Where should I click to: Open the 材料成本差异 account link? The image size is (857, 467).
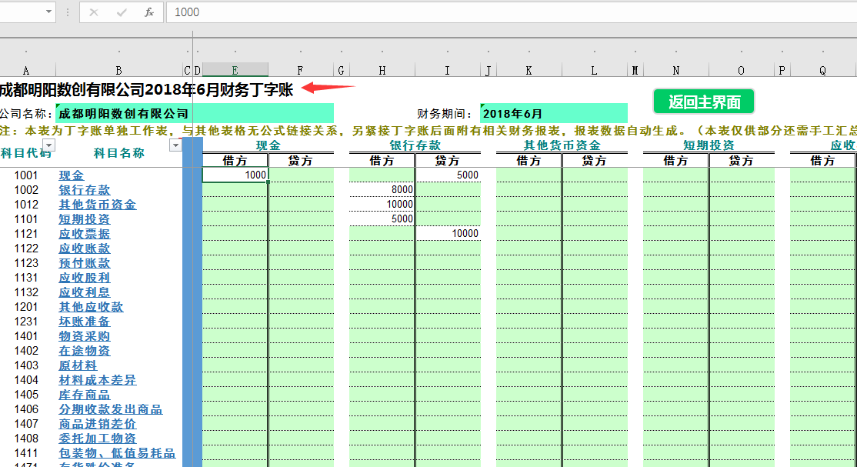[x=97, y=380]
